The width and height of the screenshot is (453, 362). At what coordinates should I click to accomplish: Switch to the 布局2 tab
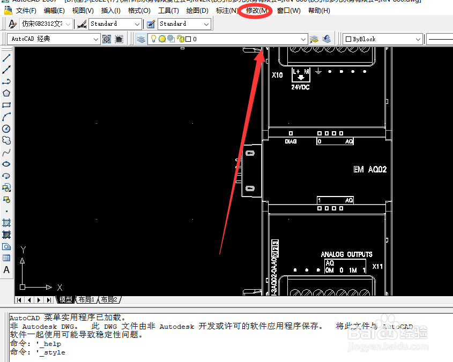pyautogui.click(x=109, y=300)
